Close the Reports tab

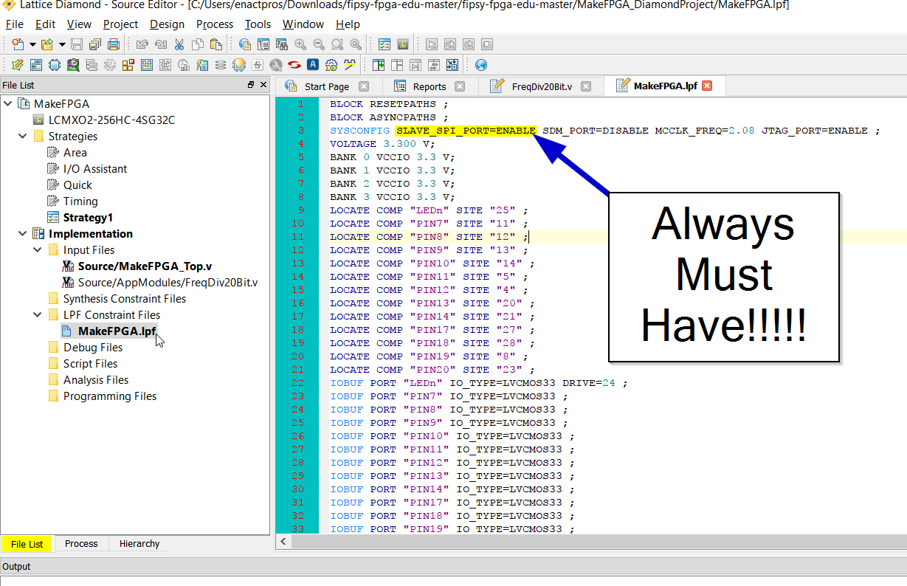(x=460, y=86)
